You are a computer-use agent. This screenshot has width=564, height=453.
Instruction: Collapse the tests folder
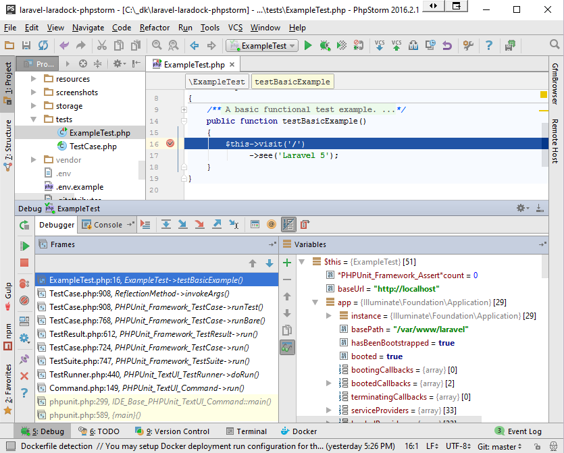coord(34,119)
